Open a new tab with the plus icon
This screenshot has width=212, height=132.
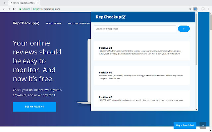click(x=5, y=3)
